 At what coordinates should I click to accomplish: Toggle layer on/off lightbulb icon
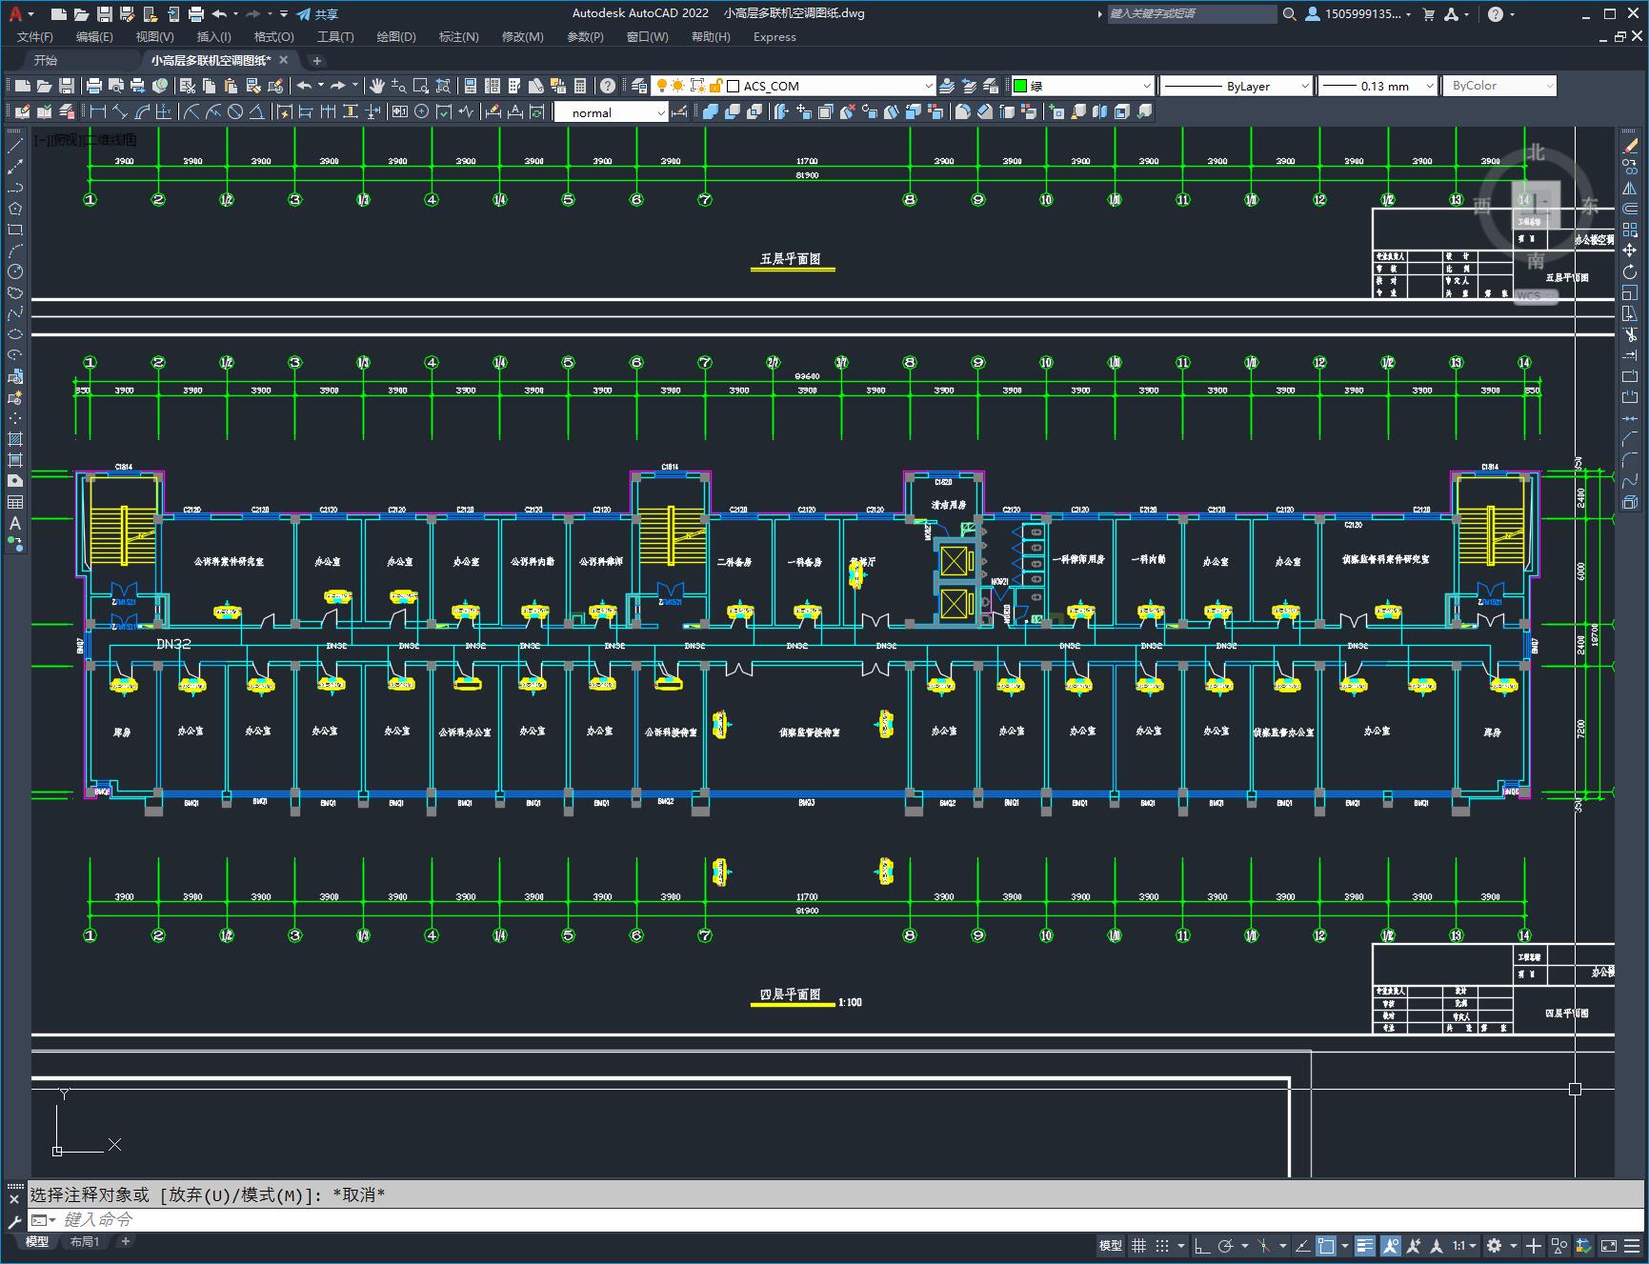(x=661, y=86)
